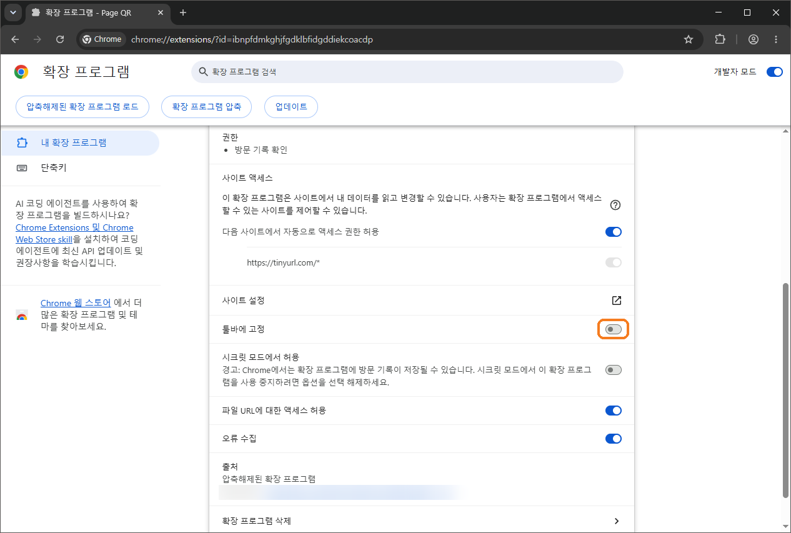Click the scrollbar down arrow

(785, 526)
